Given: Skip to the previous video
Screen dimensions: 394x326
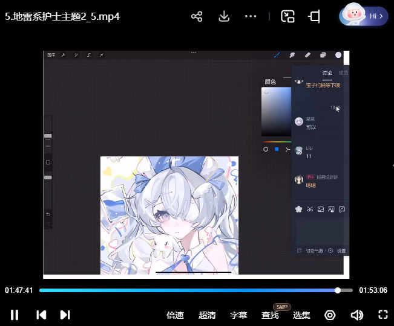Looking at the screenshot, I should (x=41, y=315).
